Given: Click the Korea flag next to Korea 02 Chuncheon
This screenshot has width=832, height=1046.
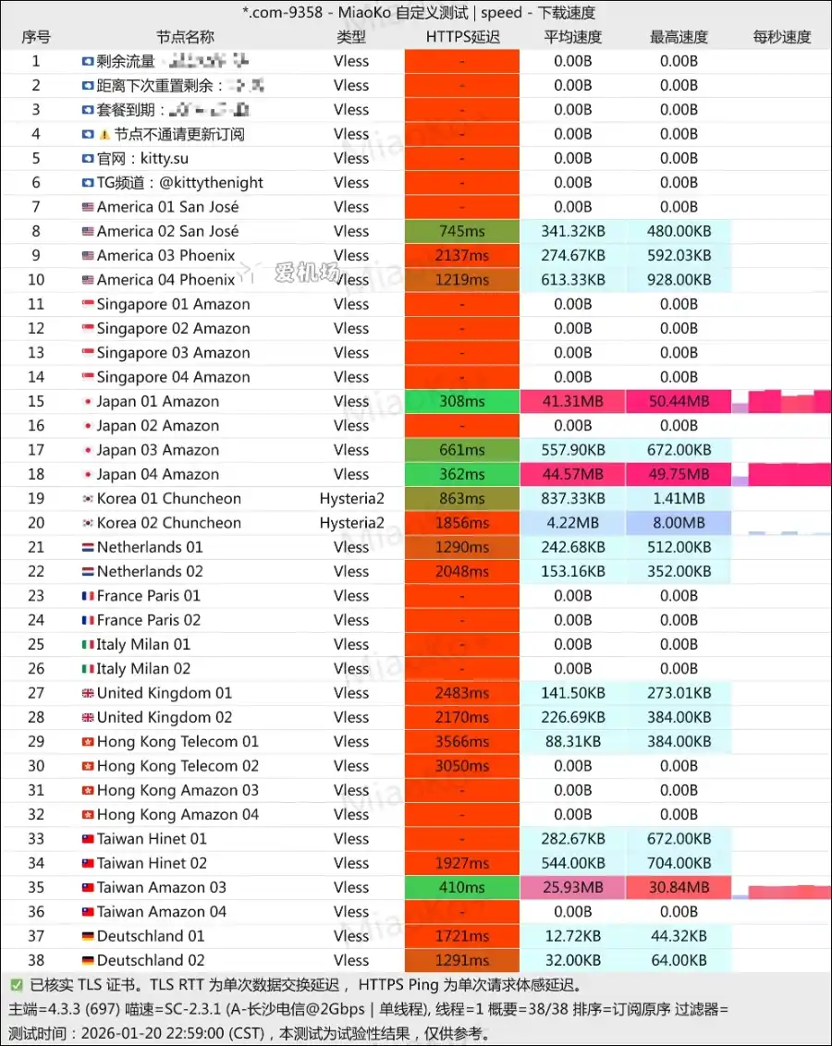Looking at the screenshot, I should click(88, 523).
